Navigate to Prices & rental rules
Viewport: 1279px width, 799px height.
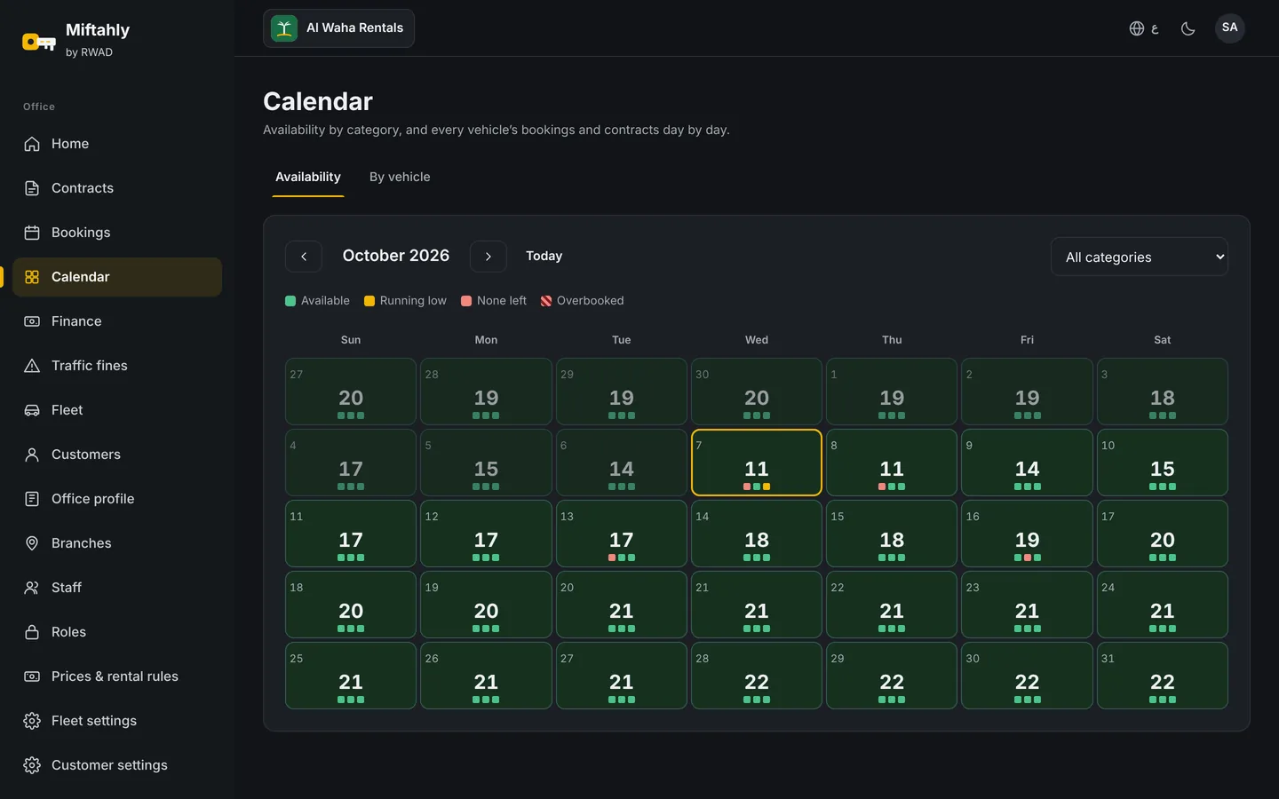117,676
